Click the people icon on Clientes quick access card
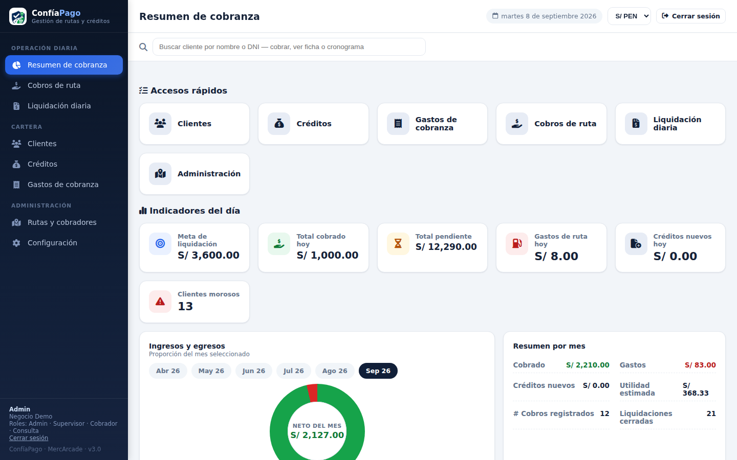Screen dimensions: 737x460 pyautogui.click(x=160, y=124)
